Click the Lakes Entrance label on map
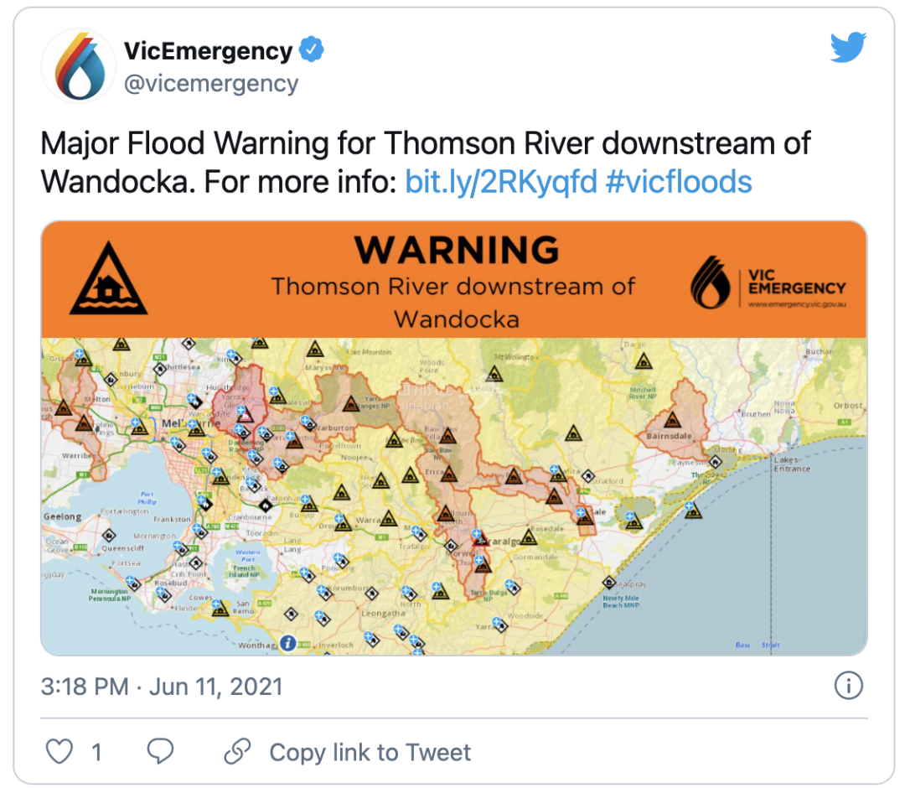This screenshot has height=788, width=905. point(792,464)
